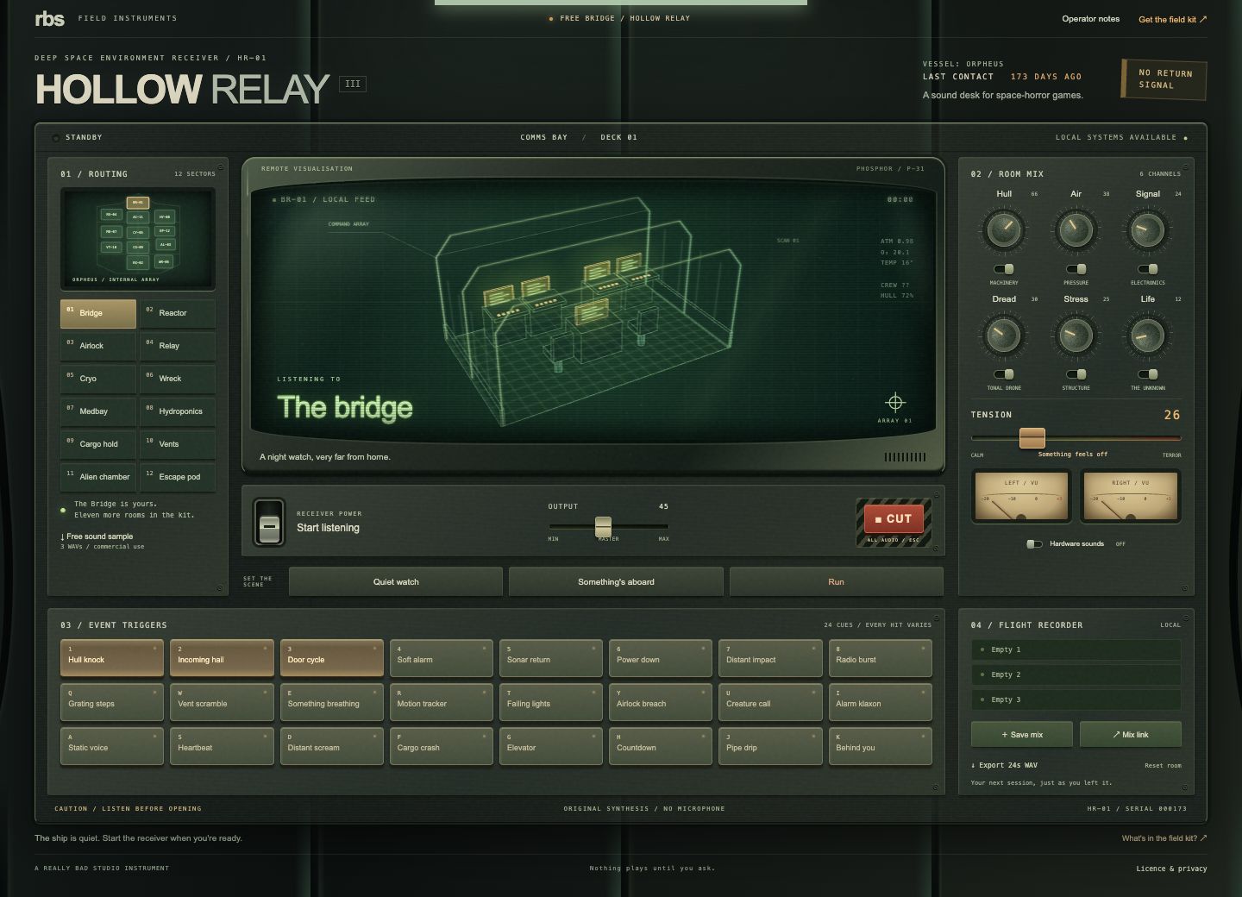1242x897 pixels.
Task: Select the Escape pod room
Action: coord(178,477)
